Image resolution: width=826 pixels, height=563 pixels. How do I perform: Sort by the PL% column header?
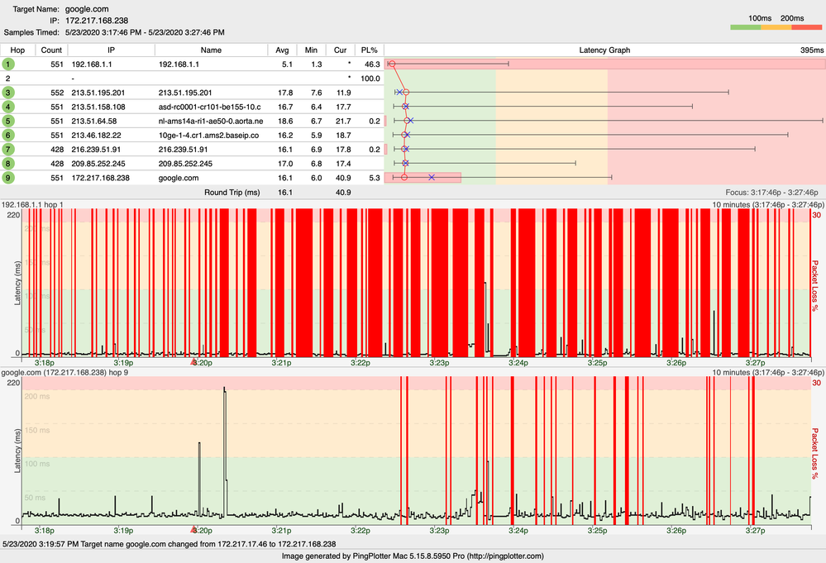[x=369, y=50]
